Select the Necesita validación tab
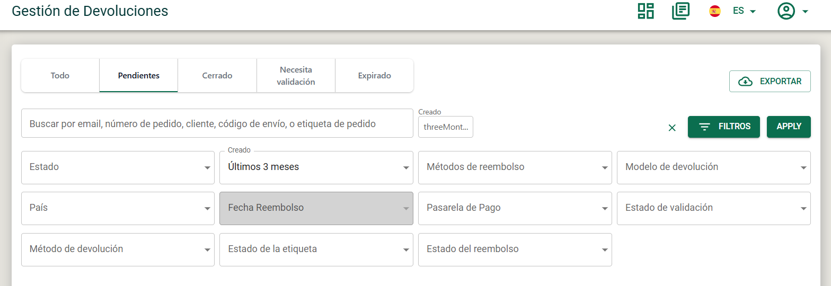Viewport: 831px width, 286px height. tap(296, 76)
